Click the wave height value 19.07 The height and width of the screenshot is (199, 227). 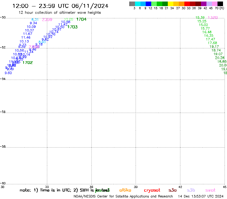[218, 54]
